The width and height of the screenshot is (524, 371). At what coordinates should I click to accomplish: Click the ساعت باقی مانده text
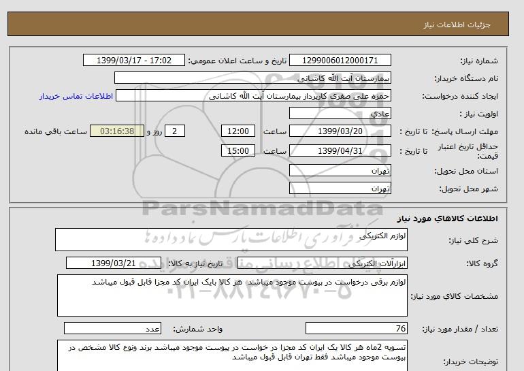point(56,131)
